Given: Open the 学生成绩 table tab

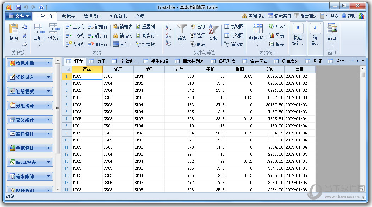Looking at the screenshot, I should pyautogui.click(x=156, y=61).
